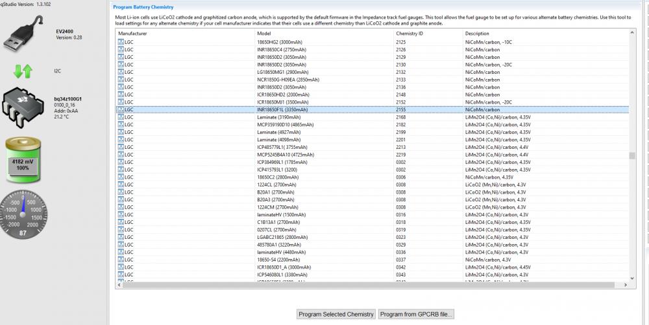Click the green I2C communication arrows icon
The height and width of the screenshot is (325, 649).
pos(23,71)
